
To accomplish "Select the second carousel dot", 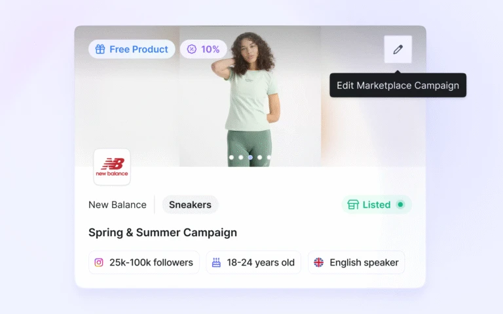I will (241, 157).
